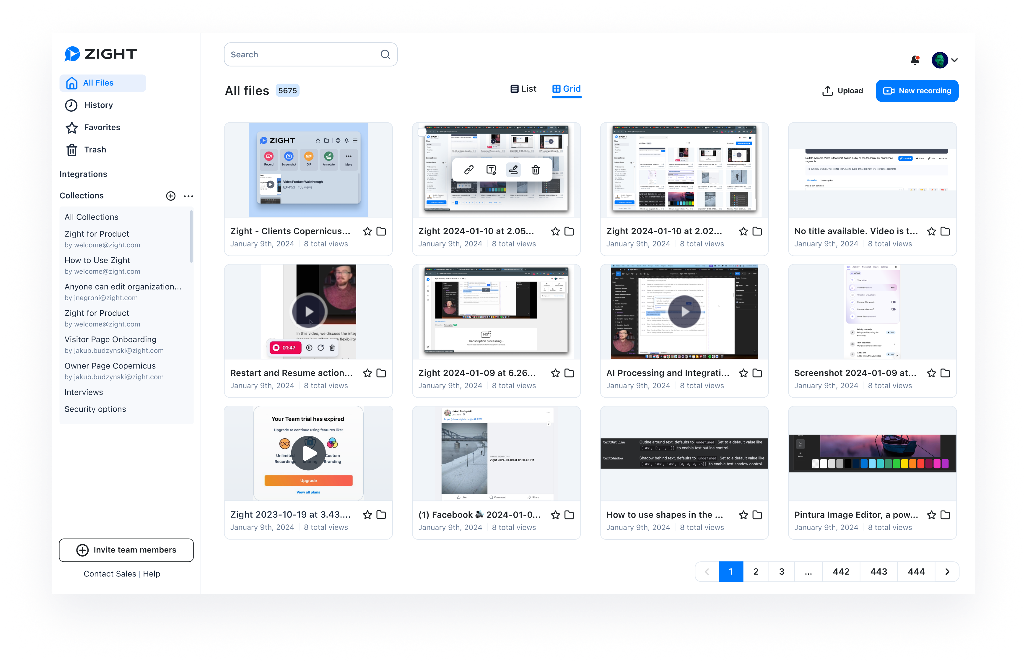Click the rename title icon in hover toolbar
This screenshot has height=663, width=1025.
coord(491,170)
